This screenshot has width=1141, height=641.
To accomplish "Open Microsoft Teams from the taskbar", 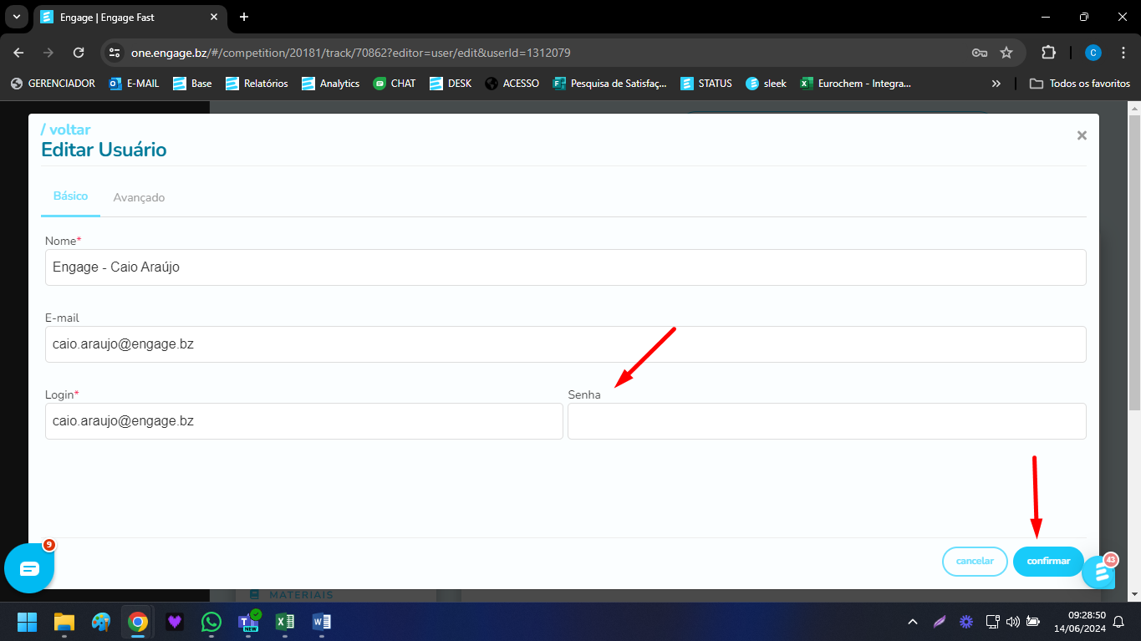I will 248,622.
